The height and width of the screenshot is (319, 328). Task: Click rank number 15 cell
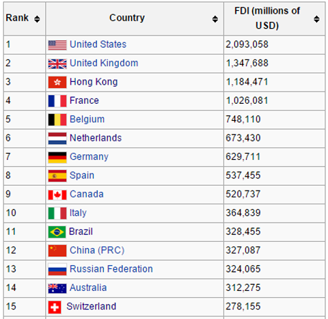(25, 307)
